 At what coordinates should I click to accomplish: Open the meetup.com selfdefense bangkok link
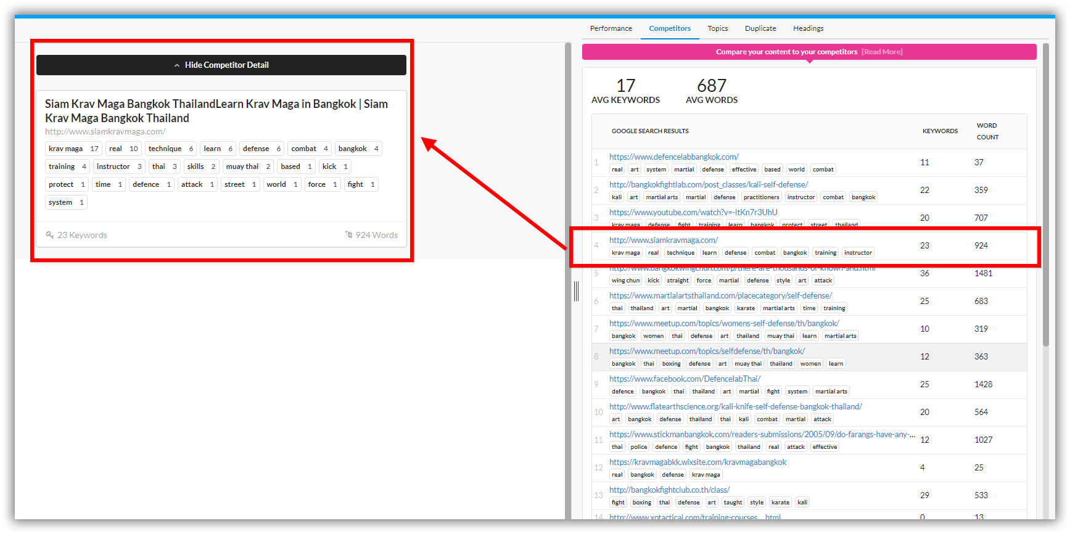(x=707, y=351)
